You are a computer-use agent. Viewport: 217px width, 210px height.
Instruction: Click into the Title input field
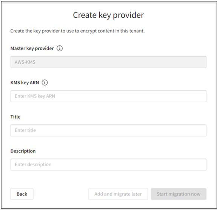pyautogui.click(x=108, y=130)
